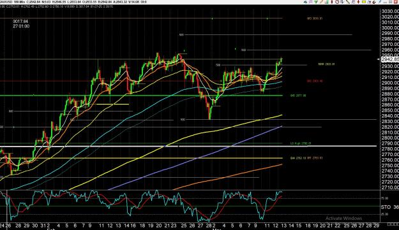Click the 25.00 stochastic level label
The image size is (399, 230).
click(384, 214)
